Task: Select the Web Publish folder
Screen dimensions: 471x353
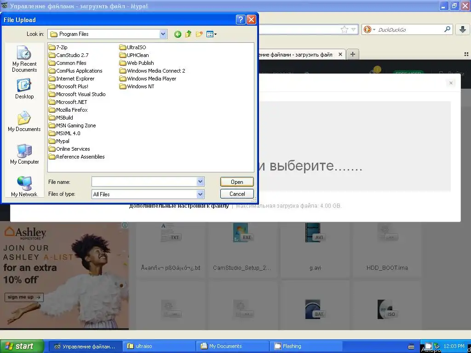Action: point(136,63)
